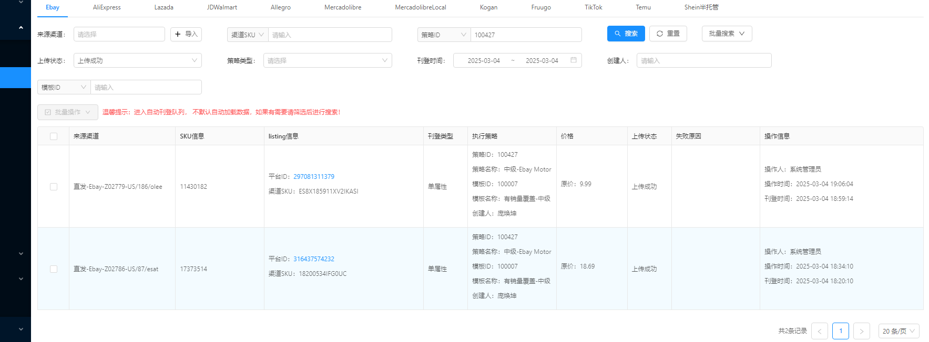Click the 重置 reset button
The height and width of the screenshot is (342, 929).
point(668,34)
